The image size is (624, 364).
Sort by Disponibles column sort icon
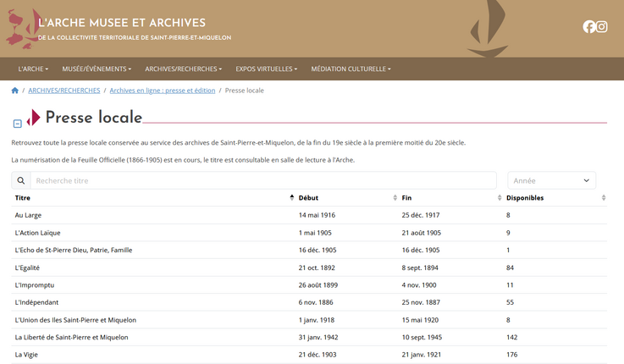(x=604, y=198)
